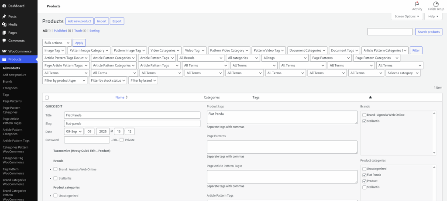Open the Bulk actions dropdown
The height and width of the screenshot is (201, 447).
click(57, 43)
